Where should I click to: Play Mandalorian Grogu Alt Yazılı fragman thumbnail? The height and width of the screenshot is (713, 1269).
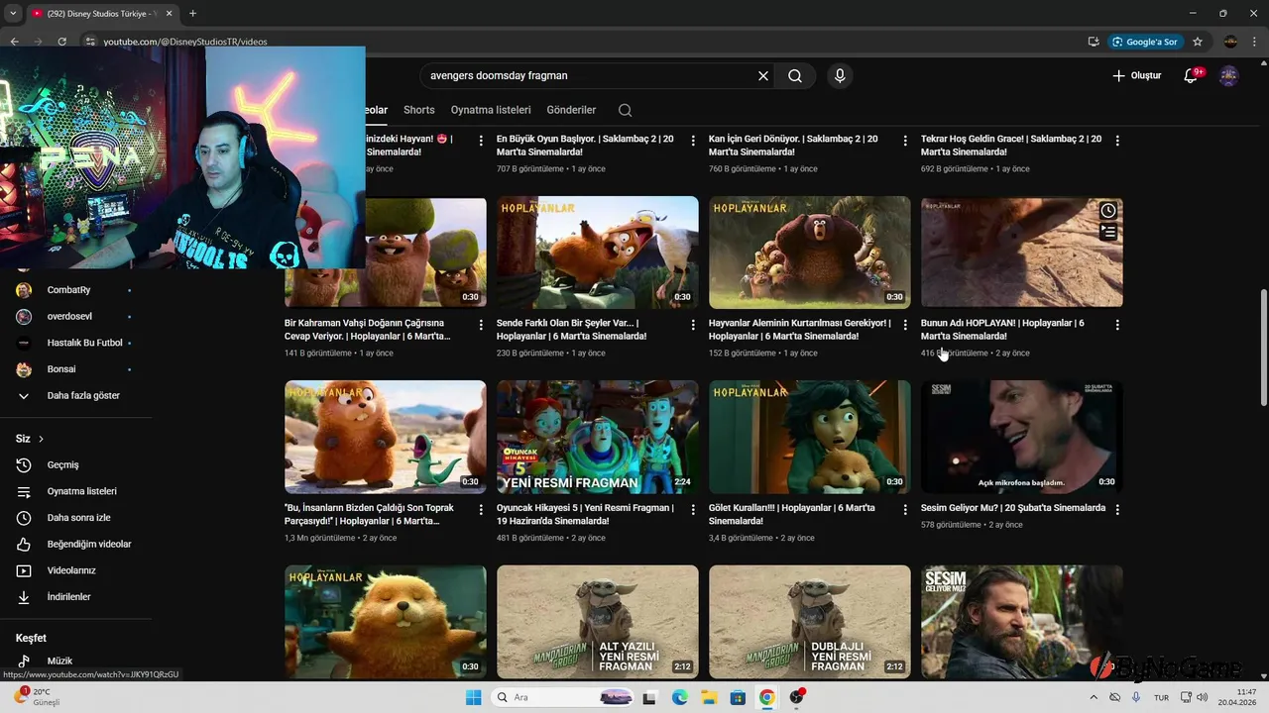click(x=598, y=621)
